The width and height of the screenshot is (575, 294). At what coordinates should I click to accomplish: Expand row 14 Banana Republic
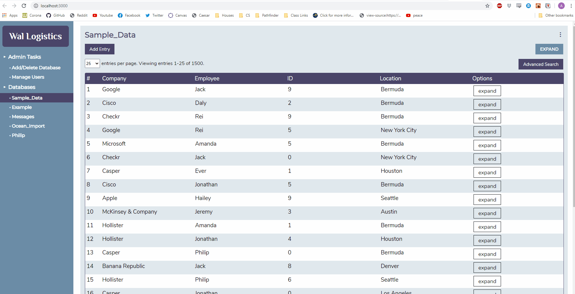click(x=487, y=268)
